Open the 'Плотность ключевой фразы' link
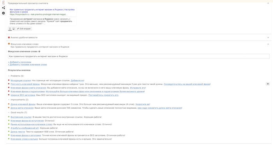 click(x=25, y=84)
